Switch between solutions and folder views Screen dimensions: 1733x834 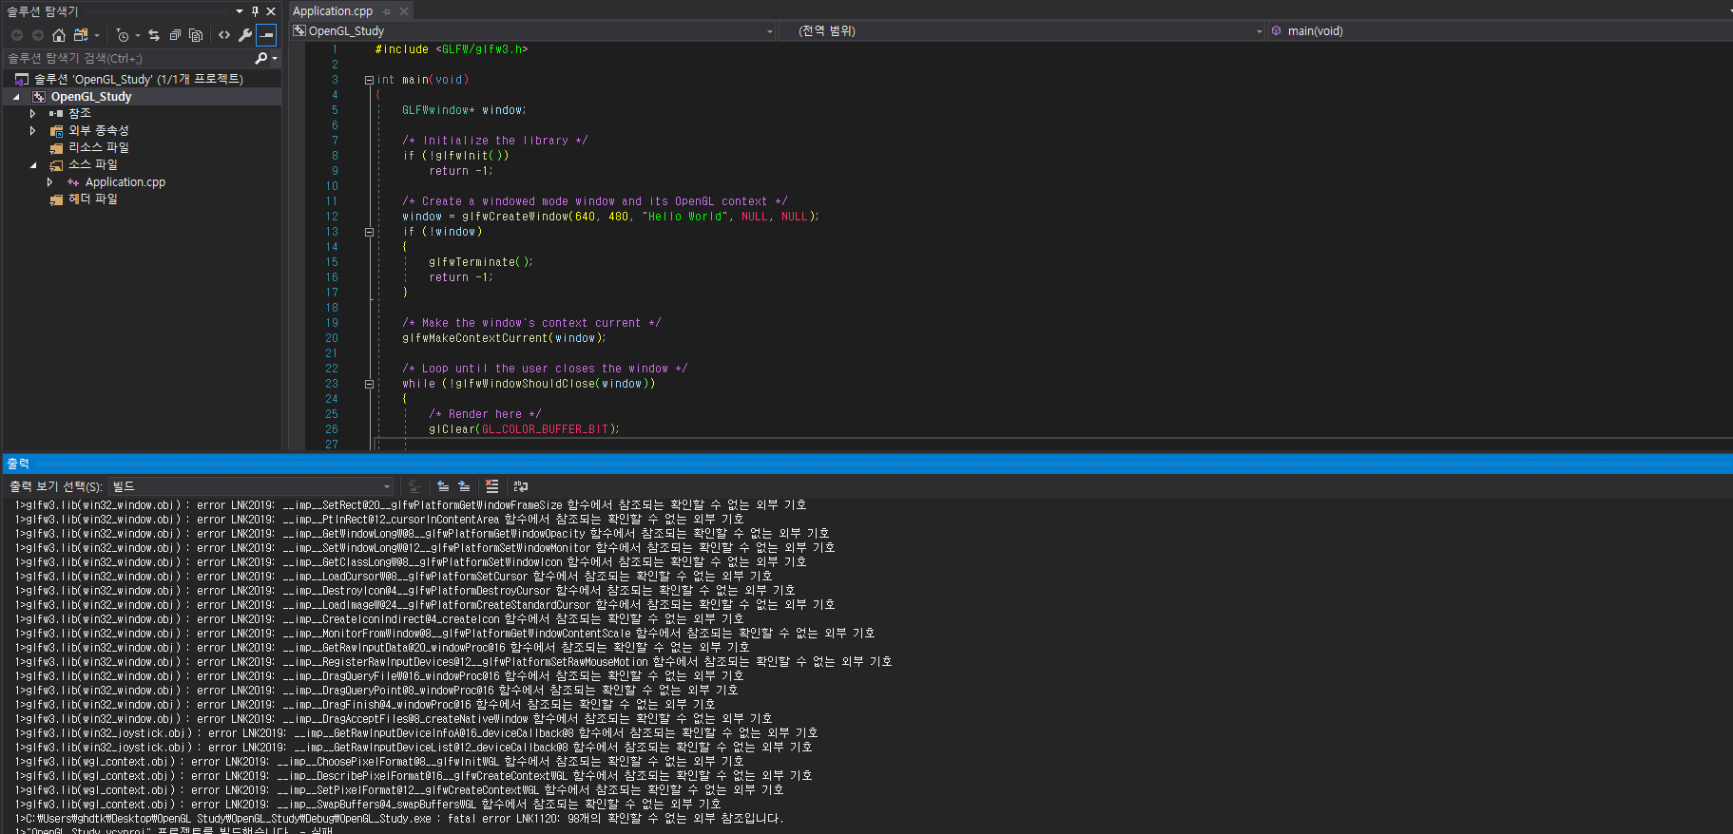coord(81,35)
